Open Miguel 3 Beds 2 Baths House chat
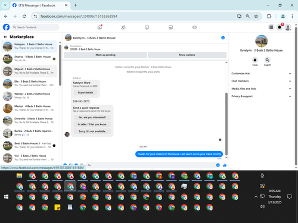 [29, 71]
